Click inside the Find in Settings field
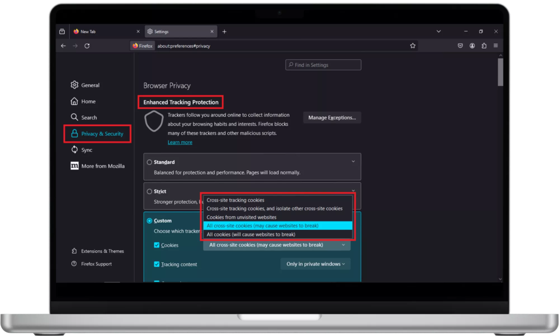The height and width of the screenshot is (336, 559). [323, 65]
